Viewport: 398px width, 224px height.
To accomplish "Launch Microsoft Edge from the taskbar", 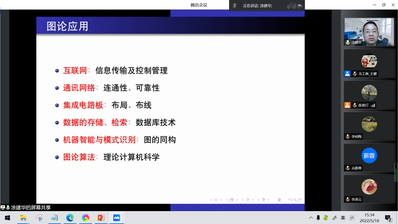I will pyautogui.click(x=70, y=218).
